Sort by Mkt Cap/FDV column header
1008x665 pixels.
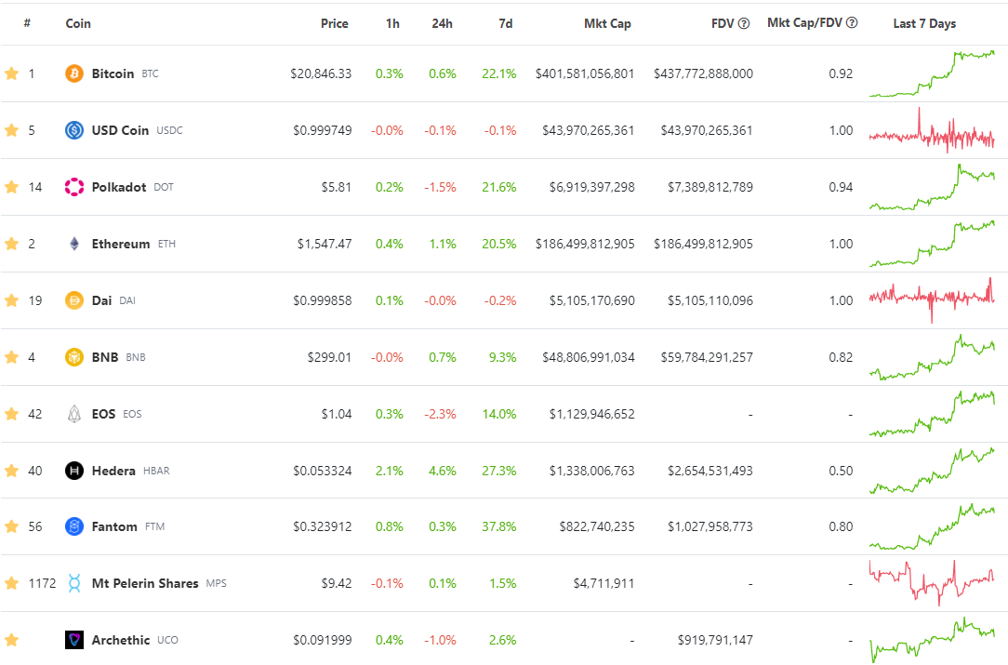[804, 22]
